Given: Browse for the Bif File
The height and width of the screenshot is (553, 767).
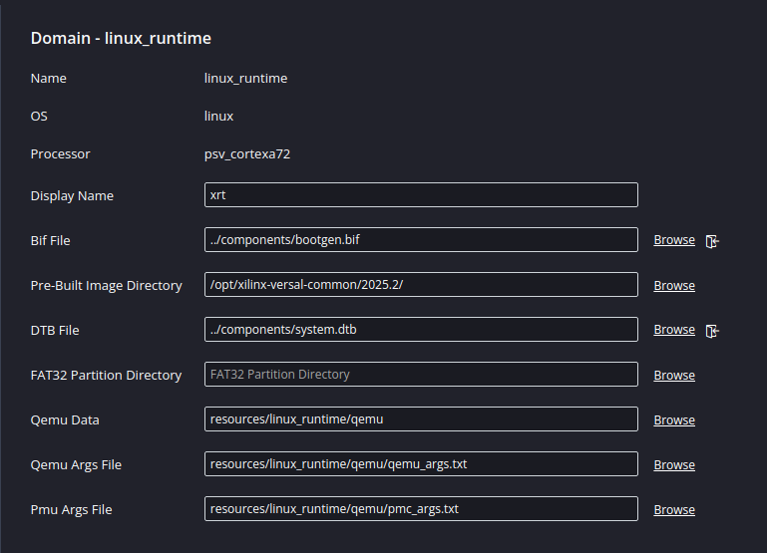Looking at the screenshot, I should click(x=674, y=240).
